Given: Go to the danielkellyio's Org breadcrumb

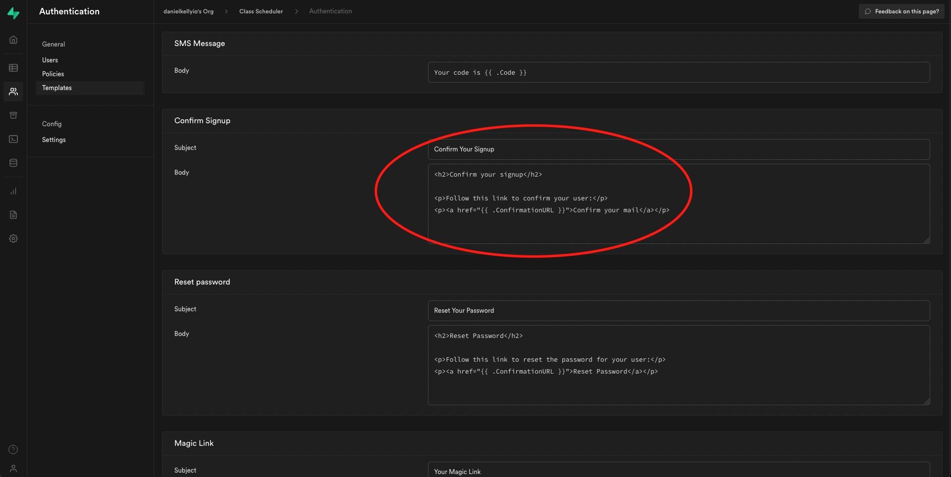Looking at the screenshot, I should 188,11.
